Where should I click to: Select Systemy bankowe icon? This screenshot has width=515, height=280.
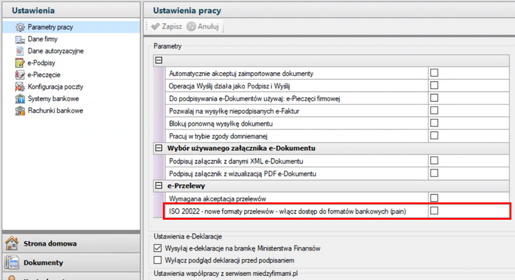[x=20, y=99]
